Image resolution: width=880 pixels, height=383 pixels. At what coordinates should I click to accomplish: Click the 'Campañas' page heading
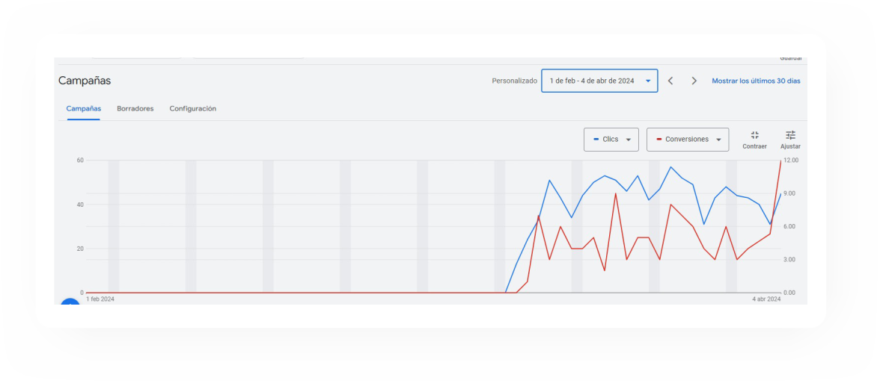[x=85, y=81]
